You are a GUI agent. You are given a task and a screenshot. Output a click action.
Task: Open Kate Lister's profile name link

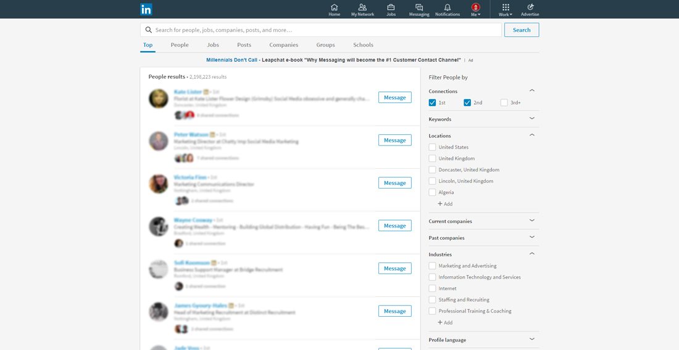tap(188, 92)
